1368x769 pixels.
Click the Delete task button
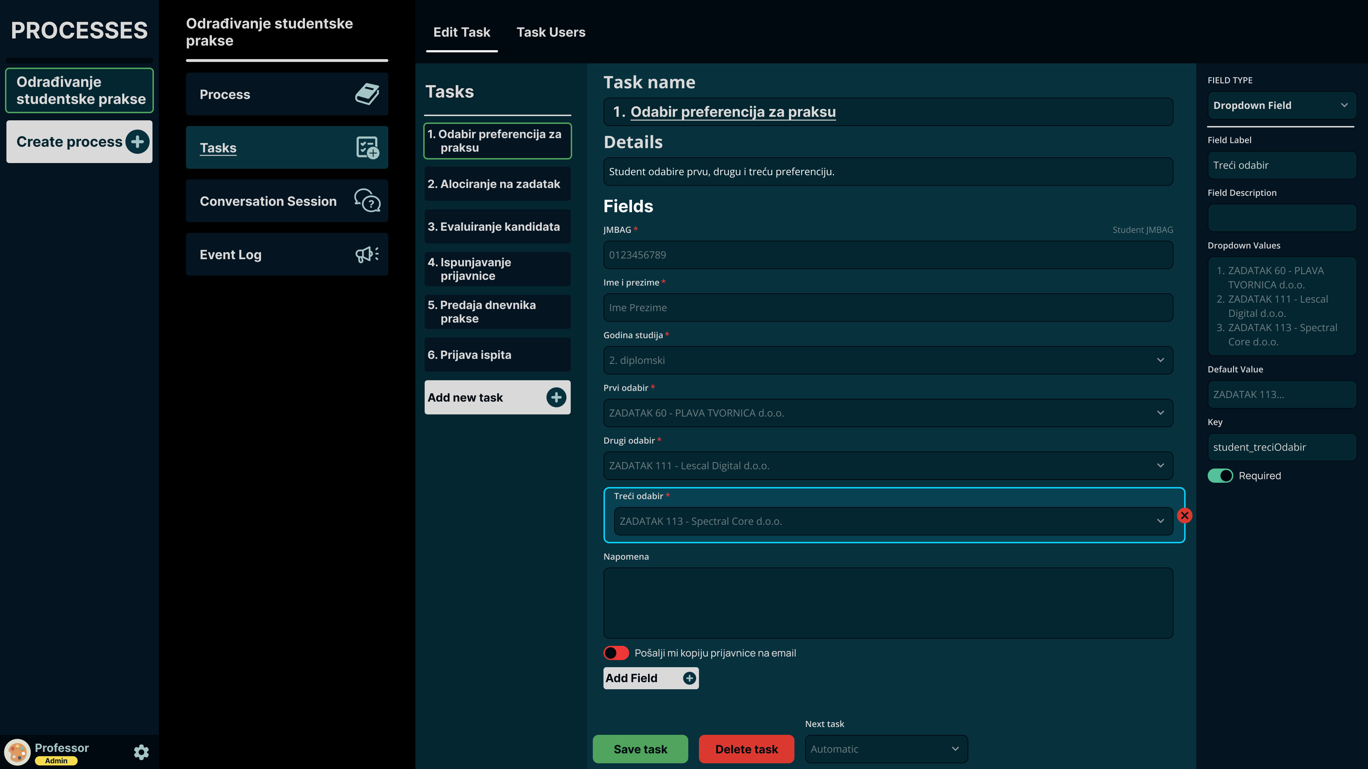[746, 749]
